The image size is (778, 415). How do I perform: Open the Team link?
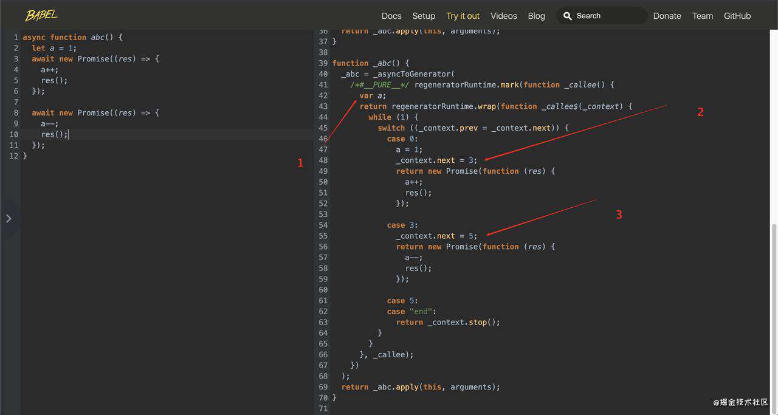(703, 16)
